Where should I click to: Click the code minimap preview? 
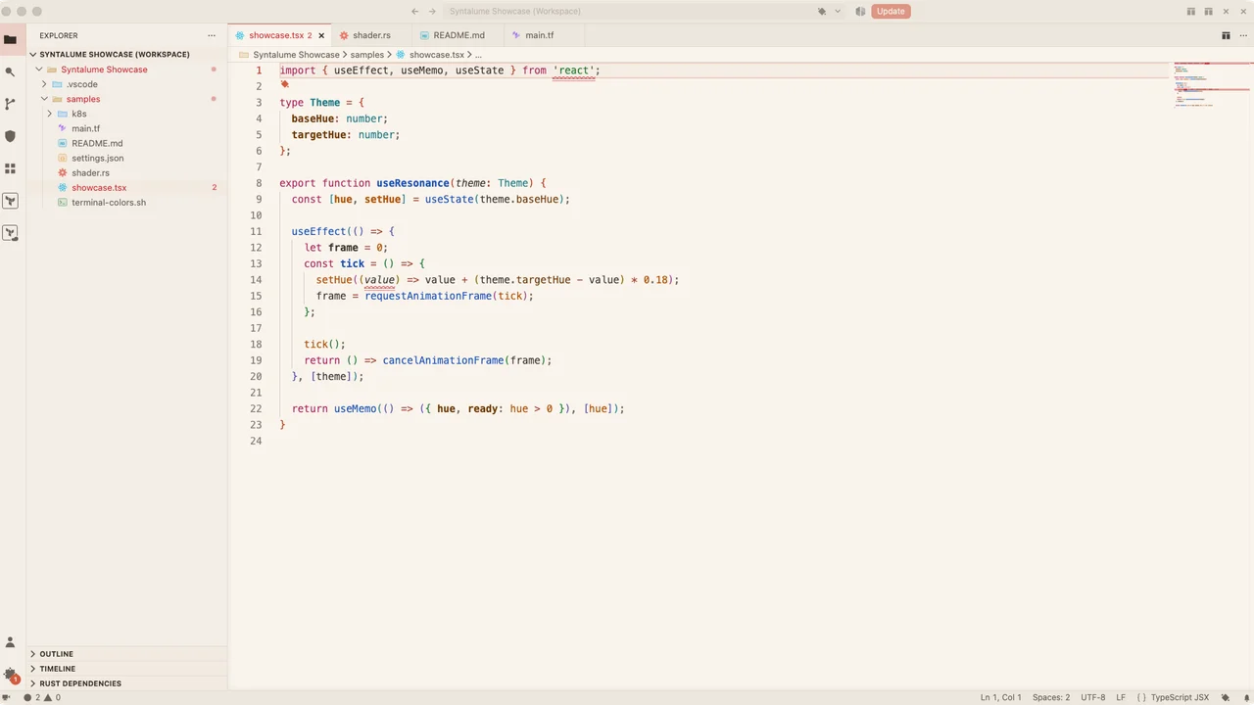point(1211,84)
